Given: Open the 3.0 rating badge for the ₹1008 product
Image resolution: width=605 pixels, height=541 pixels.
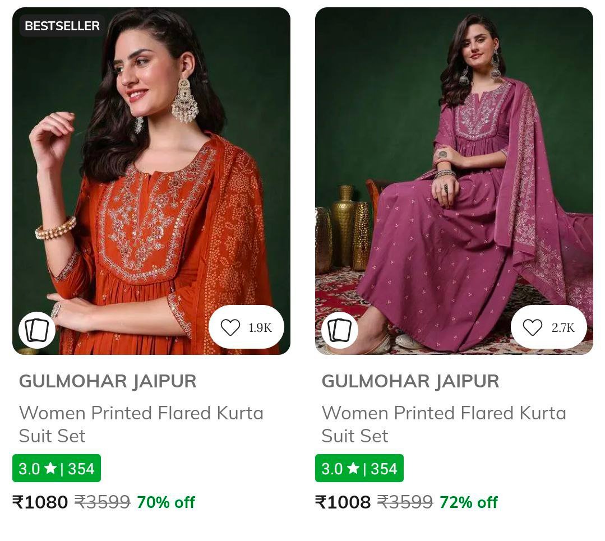Looking at the screenshot, I should (359, 468).
